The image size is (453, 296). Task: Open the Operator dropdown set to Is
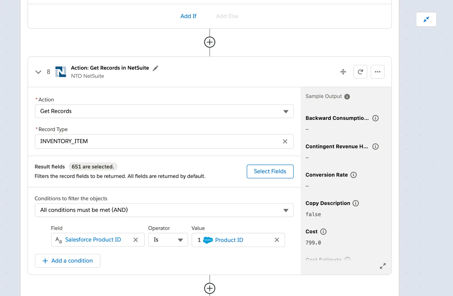point(180,240)
